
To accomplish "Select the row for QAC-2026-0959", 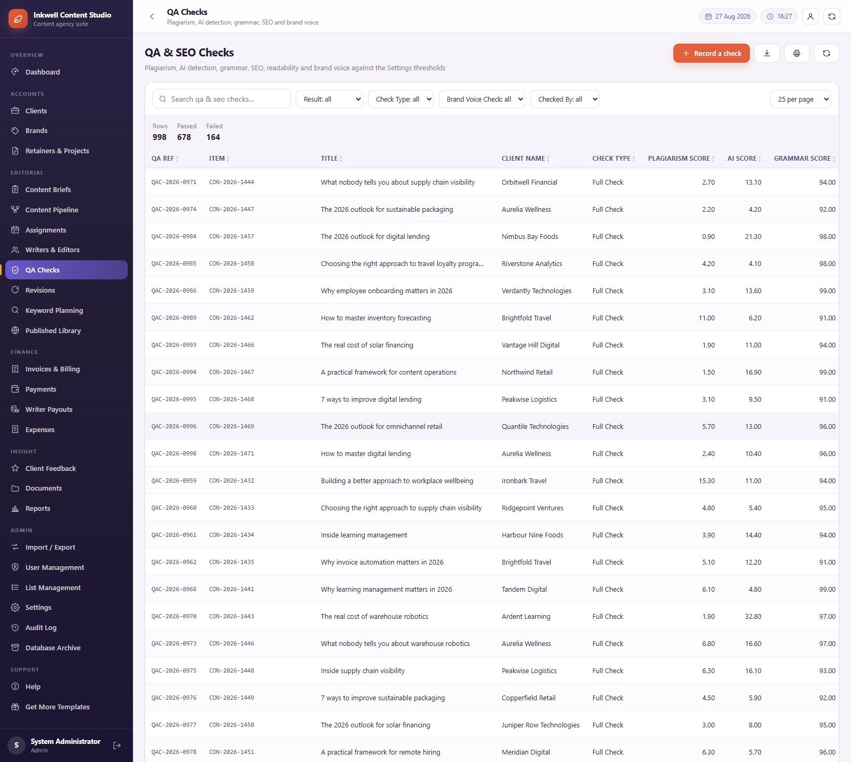I will (491, 481).
